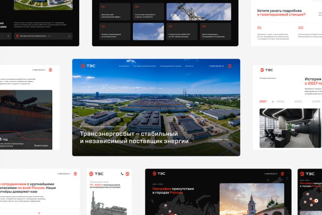Image resolution: width=322 pixels, height=215 pixels.
Task: Select card 02 in the dark benefits grid
Action: click(x=148, y=12)
